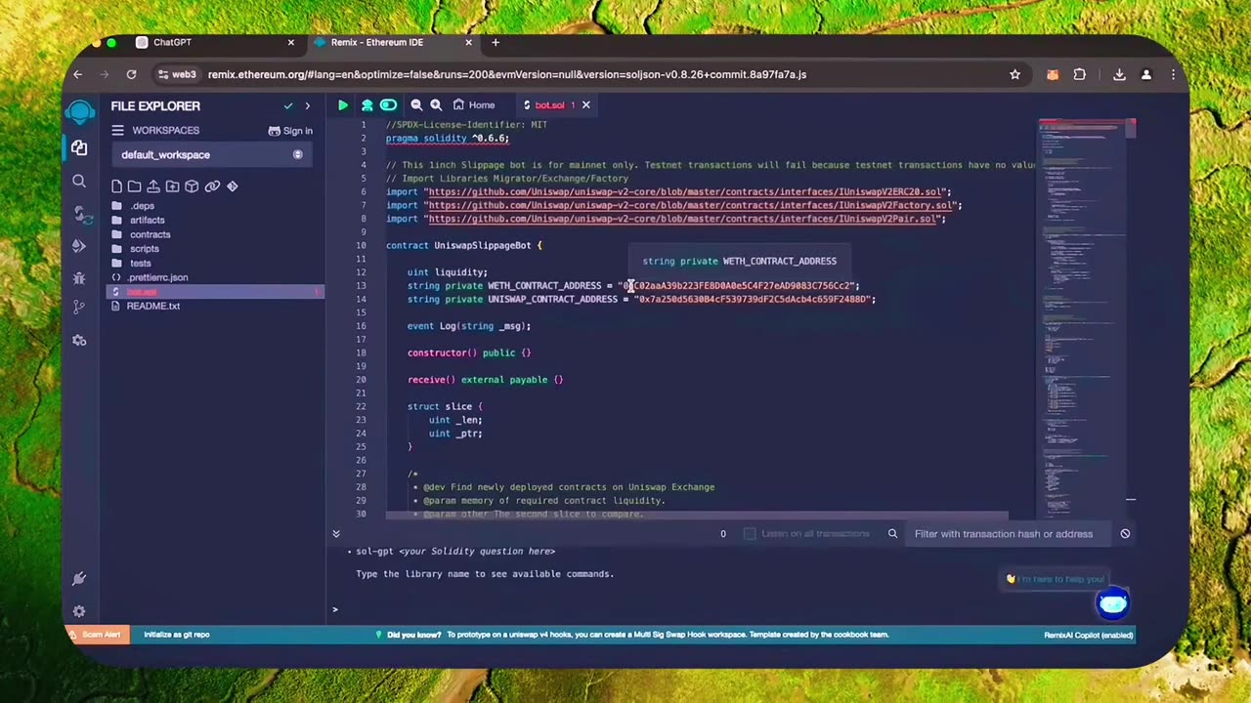Open the Debugger bug icon in sidebar

tap(79, 277)
